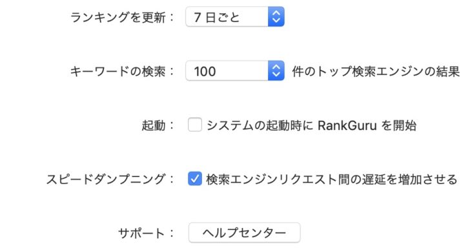470x252 pixels.
Task: Select the 100 value in keyword search
Action: click(205, 71)
